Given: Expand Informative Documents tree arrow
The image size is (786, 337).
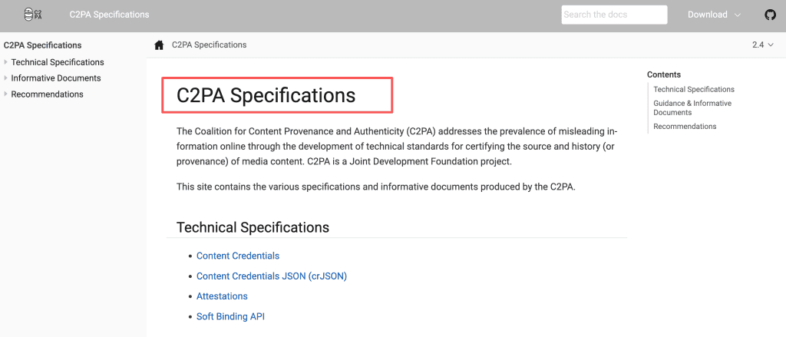Looking at the screenshot, I should pos(5,78).
